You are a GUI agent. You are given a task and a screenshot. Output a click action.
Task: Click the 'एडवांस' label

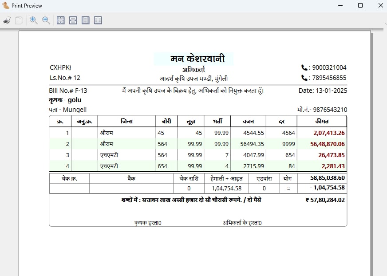point(264,178)
